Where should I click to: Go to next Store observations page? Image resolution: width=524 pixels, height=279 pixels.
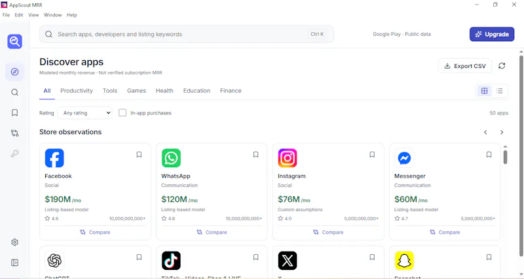coord(502,133)
